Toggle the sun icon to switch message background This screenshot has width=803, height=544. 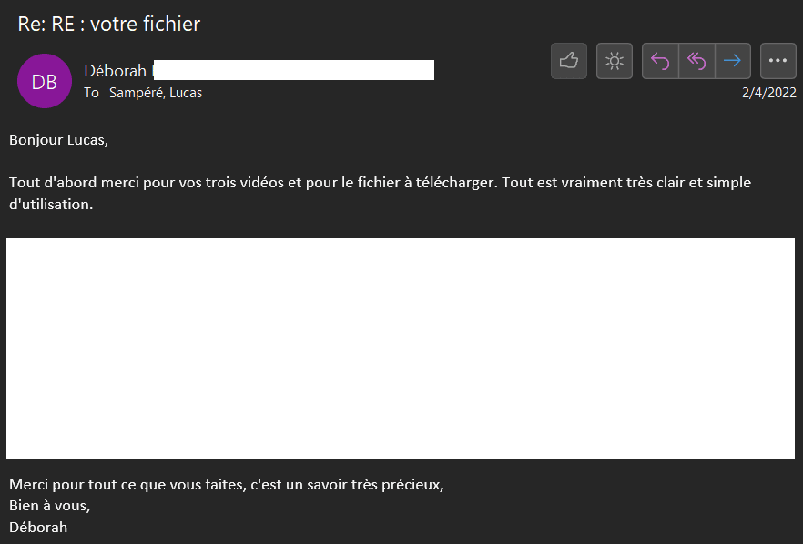pyautogui.click(x=615, y=61)
